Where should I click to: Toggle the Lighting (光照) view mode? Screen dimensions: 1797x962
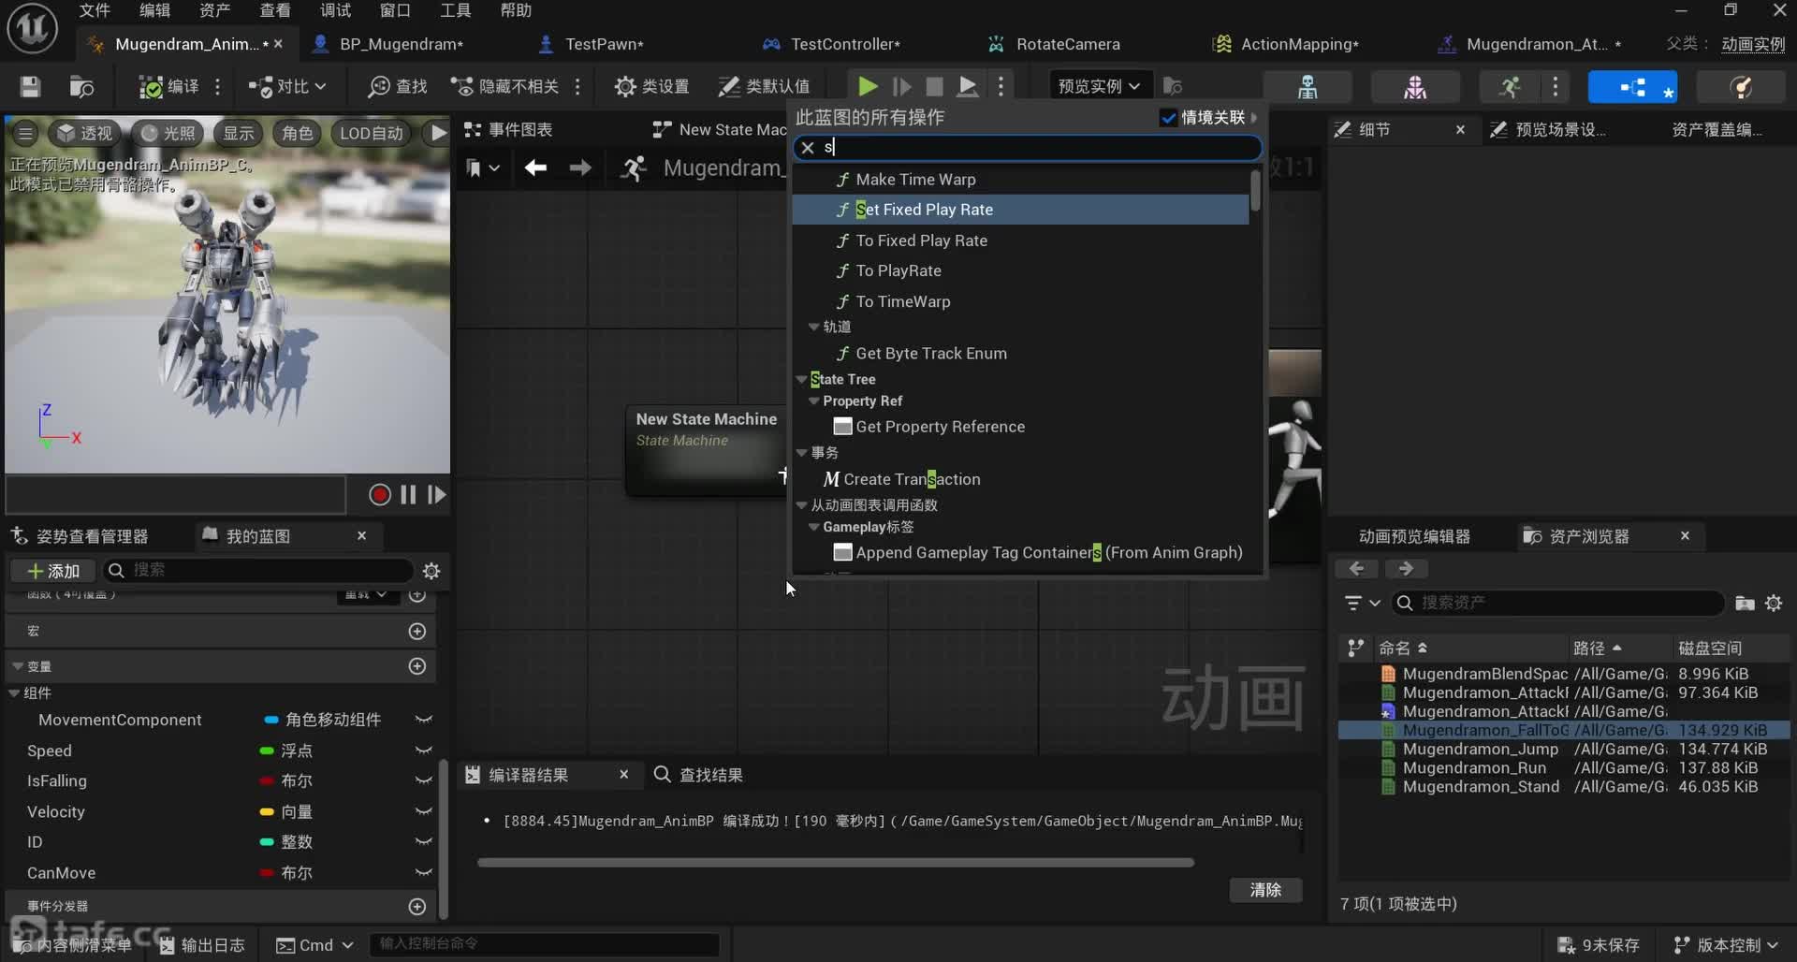pos(168,133)
